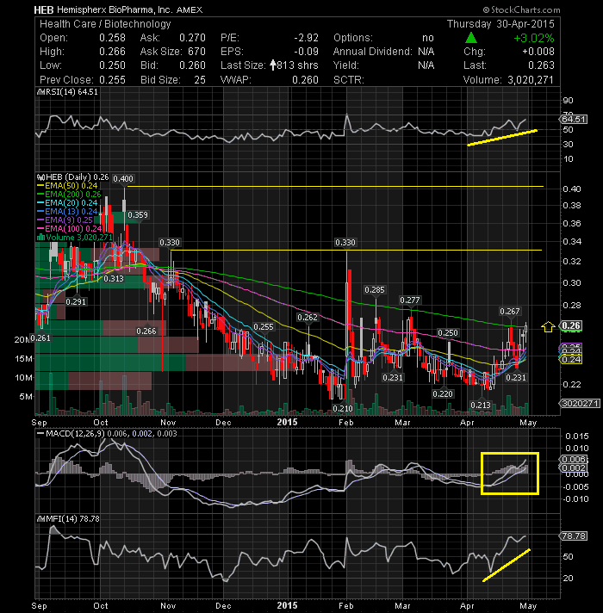Click the Annual Dividend label

(373, 52)
